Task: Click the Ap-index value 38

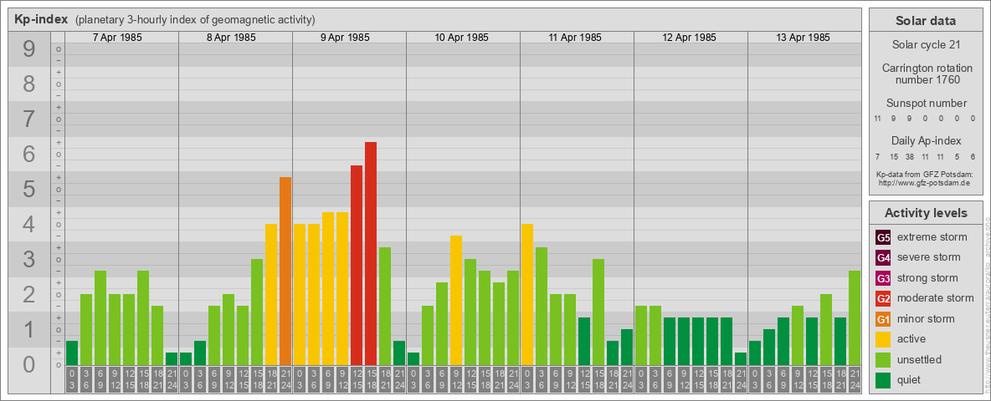Action: click(909, 156)
